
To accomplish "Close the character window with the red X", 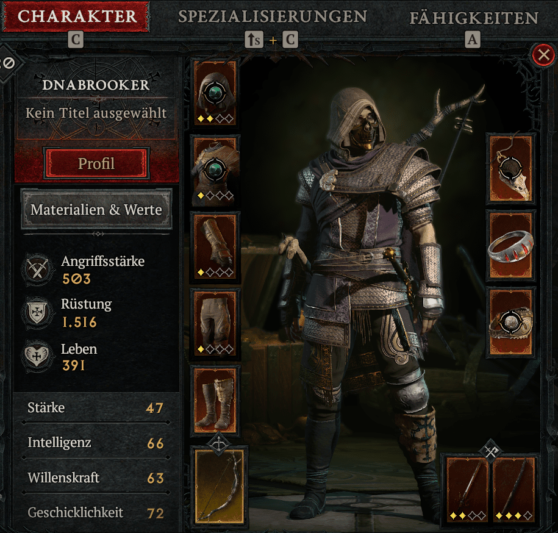I will coord(543,55).
